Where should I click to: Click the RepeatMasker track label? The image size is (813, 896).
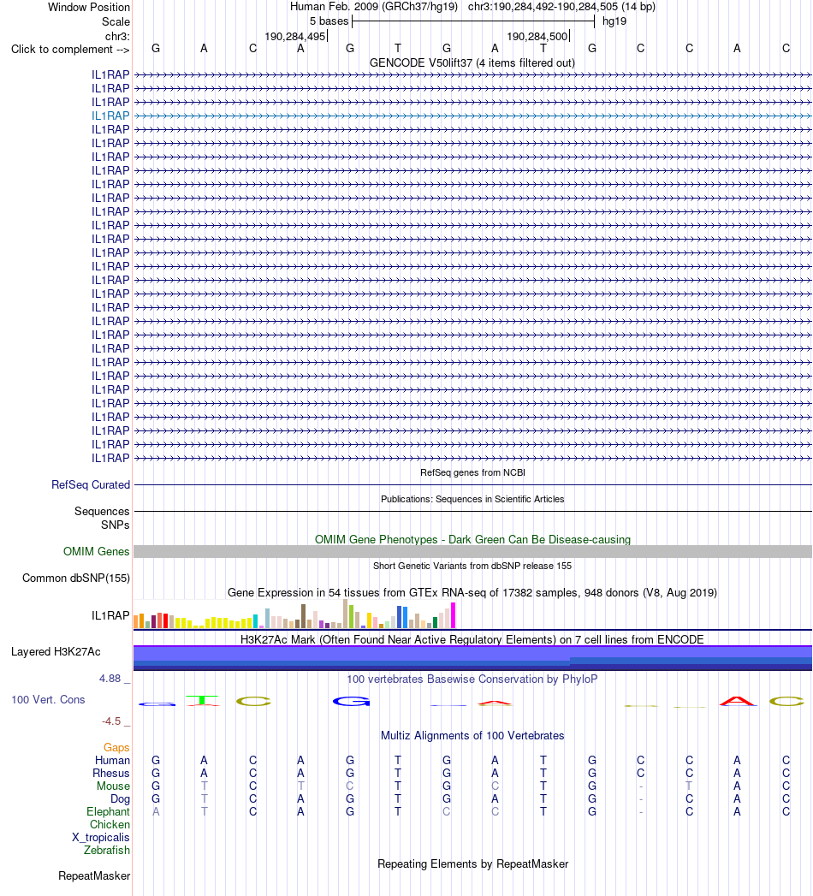coord(94,876)
